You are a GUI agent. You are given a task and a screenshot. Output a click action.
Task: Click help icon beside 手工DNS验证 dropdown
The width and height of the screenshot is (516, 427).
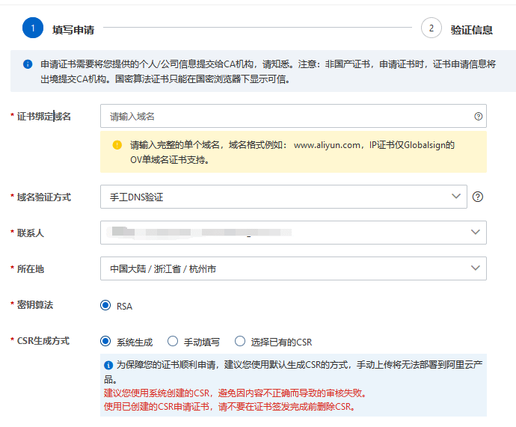(x=478, y=197)
